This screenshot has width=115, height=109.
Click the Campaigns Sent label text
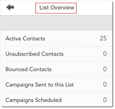pos(40,85)
